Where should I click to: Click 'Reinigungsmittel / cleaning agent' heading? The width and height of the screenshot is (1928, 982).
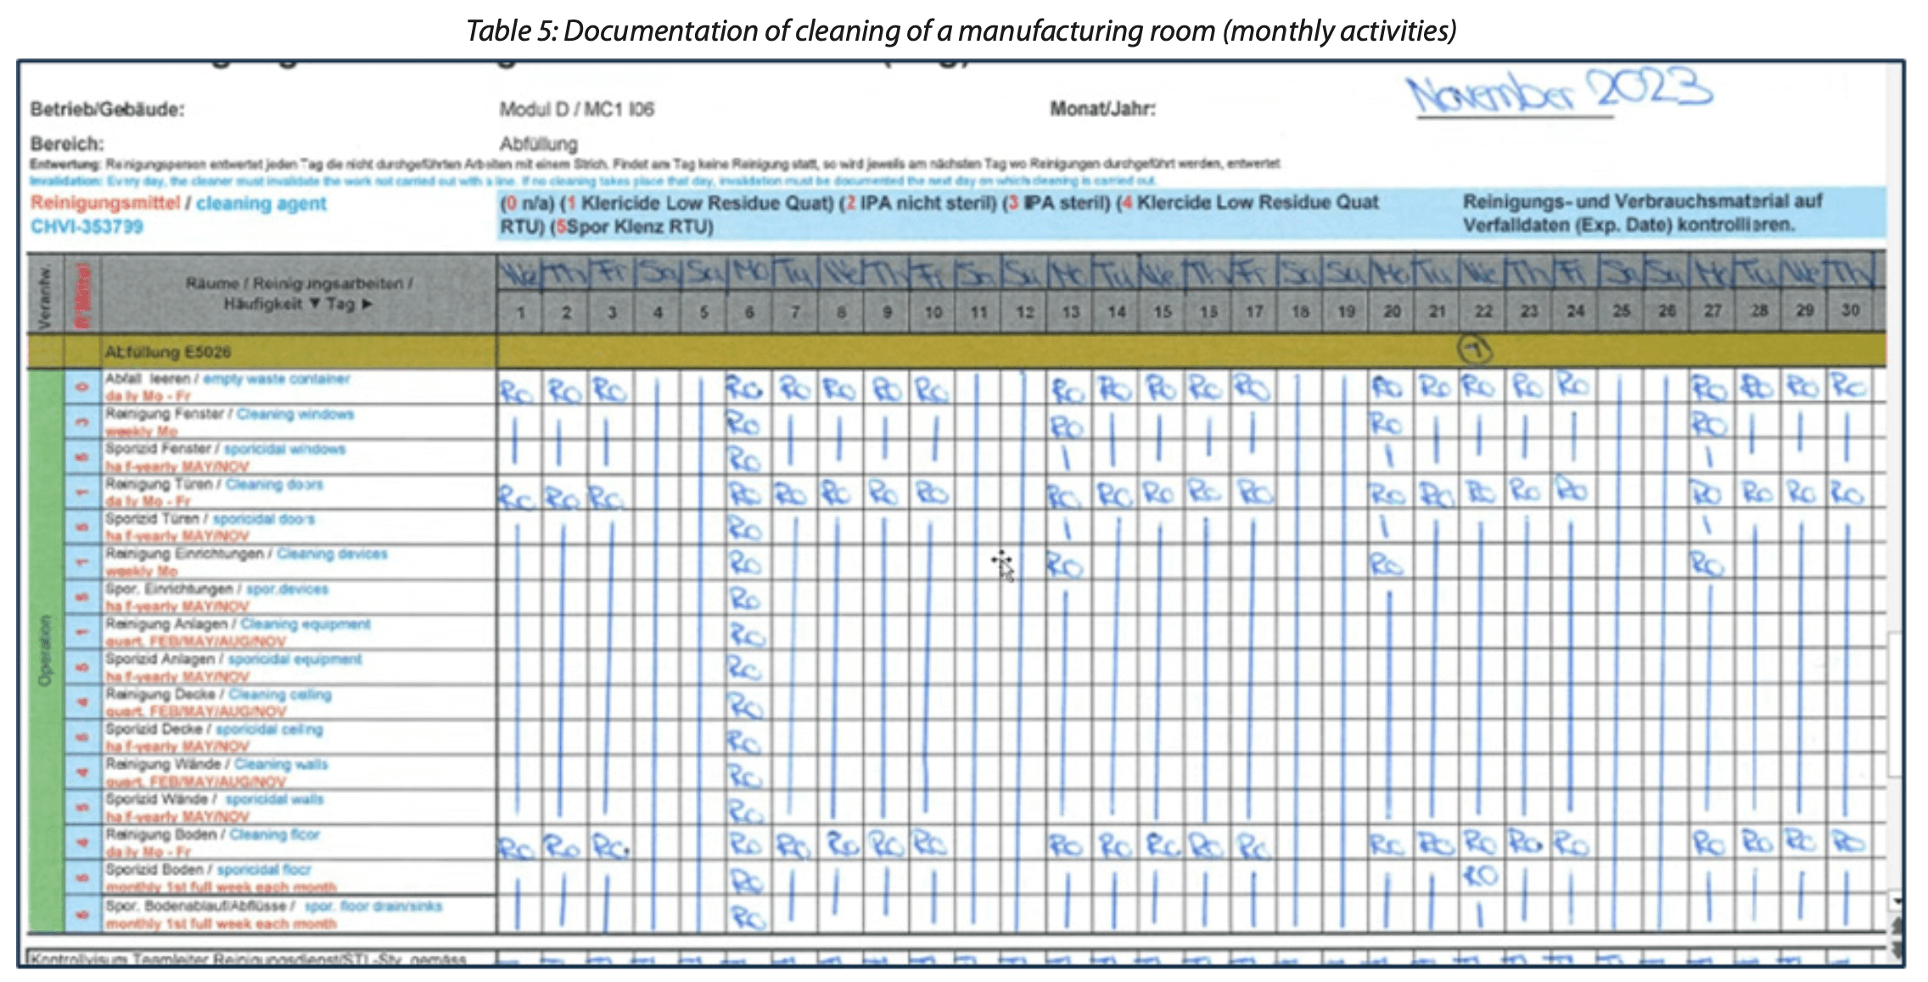point(178,204)
